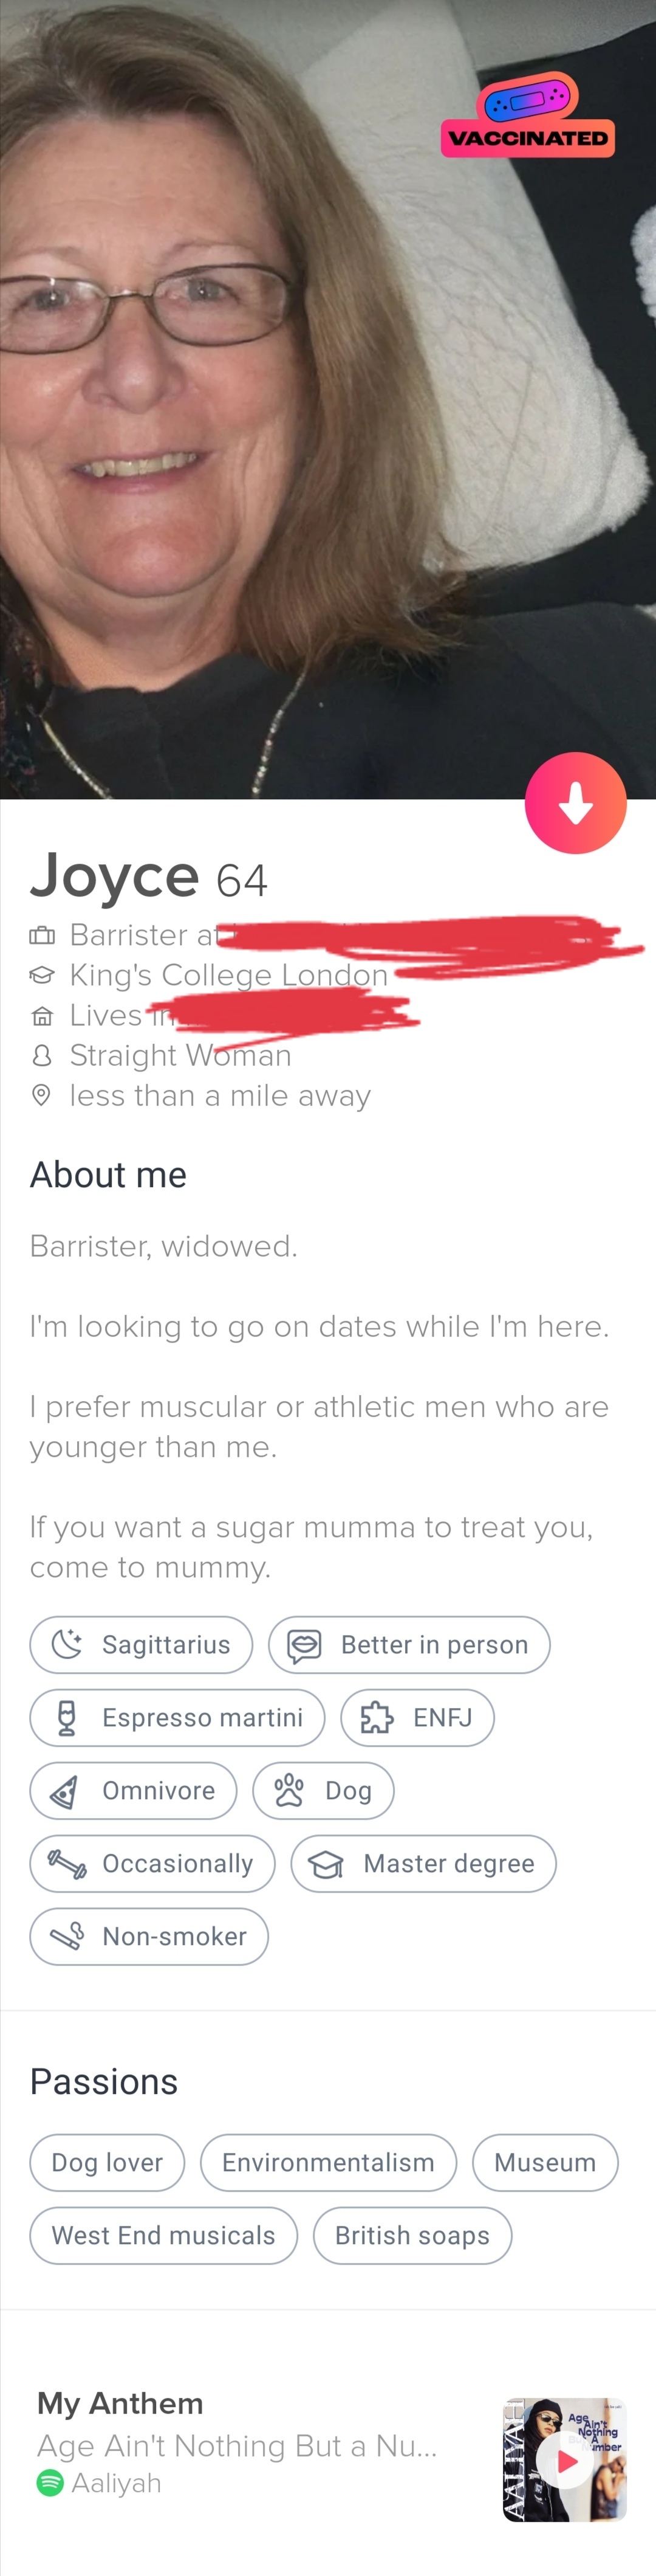Play the anthem album cover preview
656x2576 pixels.
click(x=565, y=2461)
